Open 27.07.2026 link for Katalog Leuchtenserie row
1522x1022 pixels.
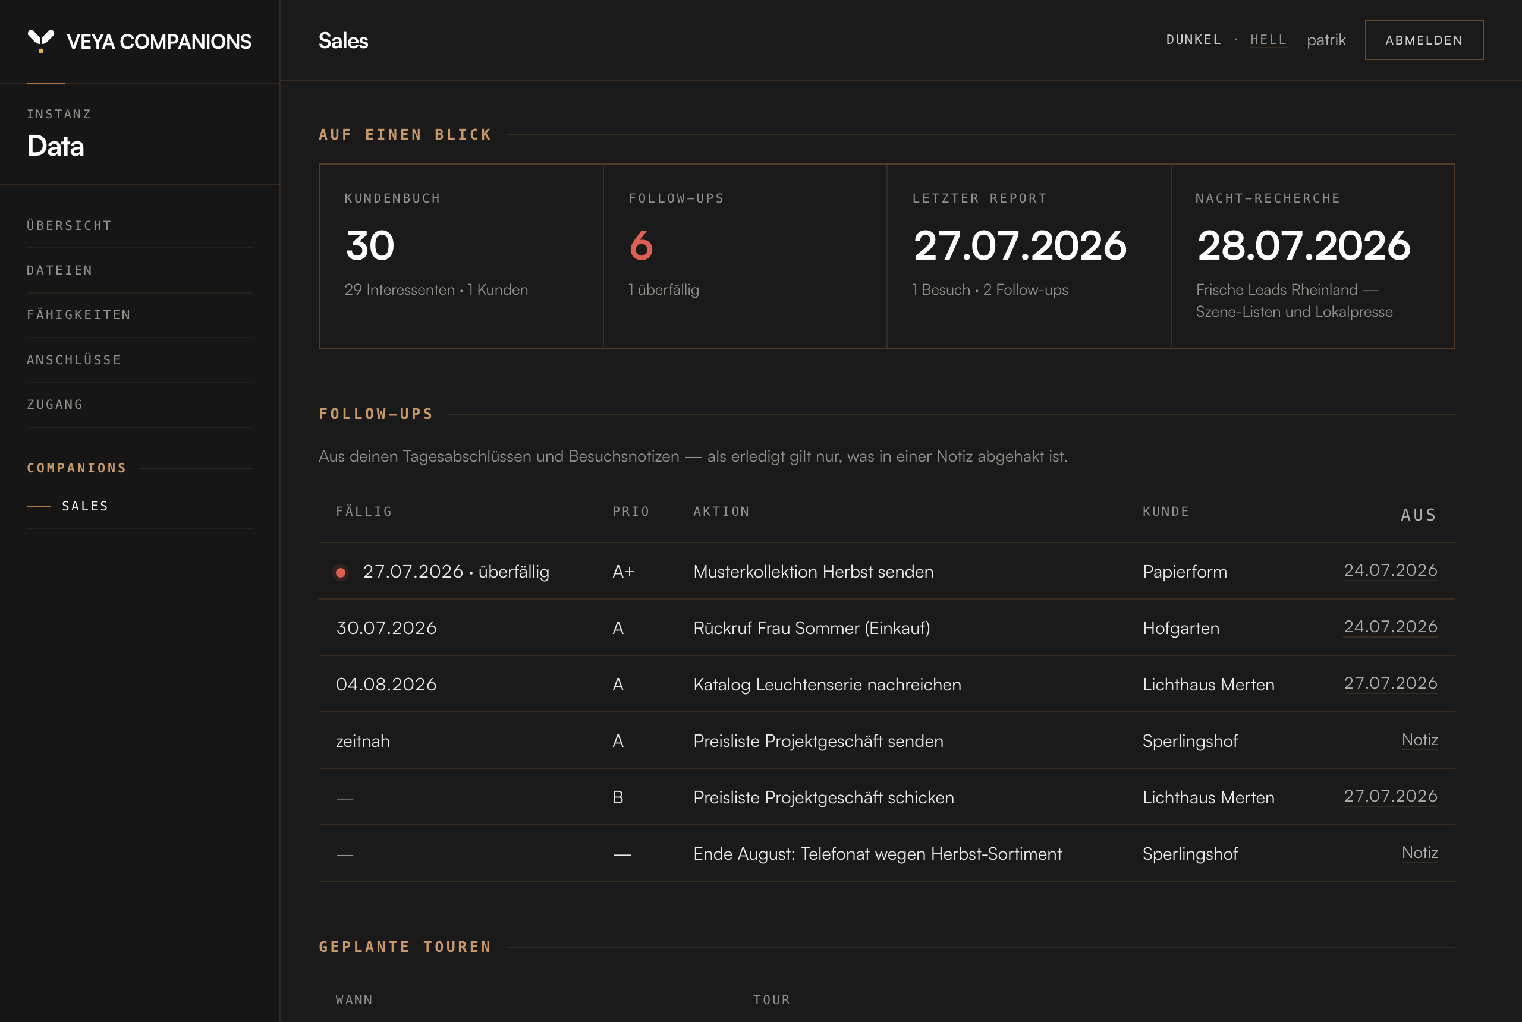click(x=1390, y=683)
